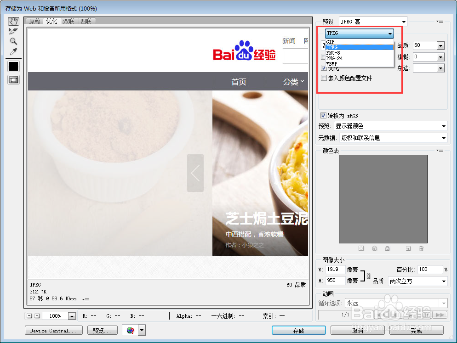Viewport: 457px width, 343px height.
Task: Toggle constrain proportions chain link
Action: pos(368,276)
